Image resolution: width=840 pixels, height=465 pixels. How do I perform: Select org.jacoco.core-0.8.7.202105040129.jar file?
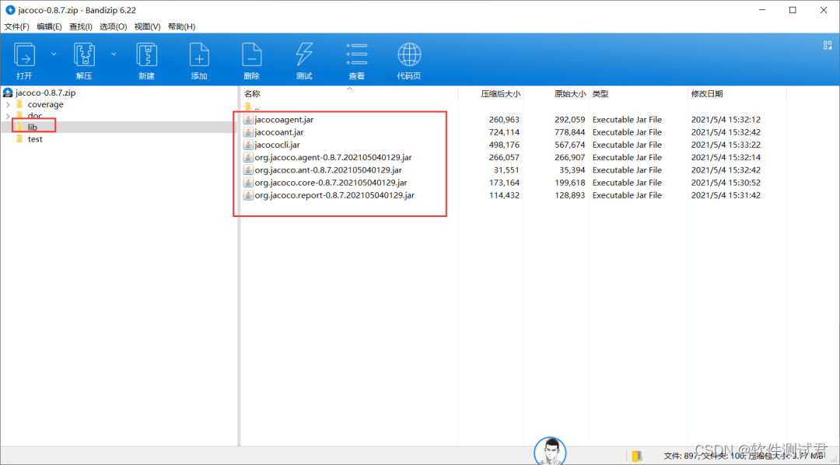coord(331,183)
